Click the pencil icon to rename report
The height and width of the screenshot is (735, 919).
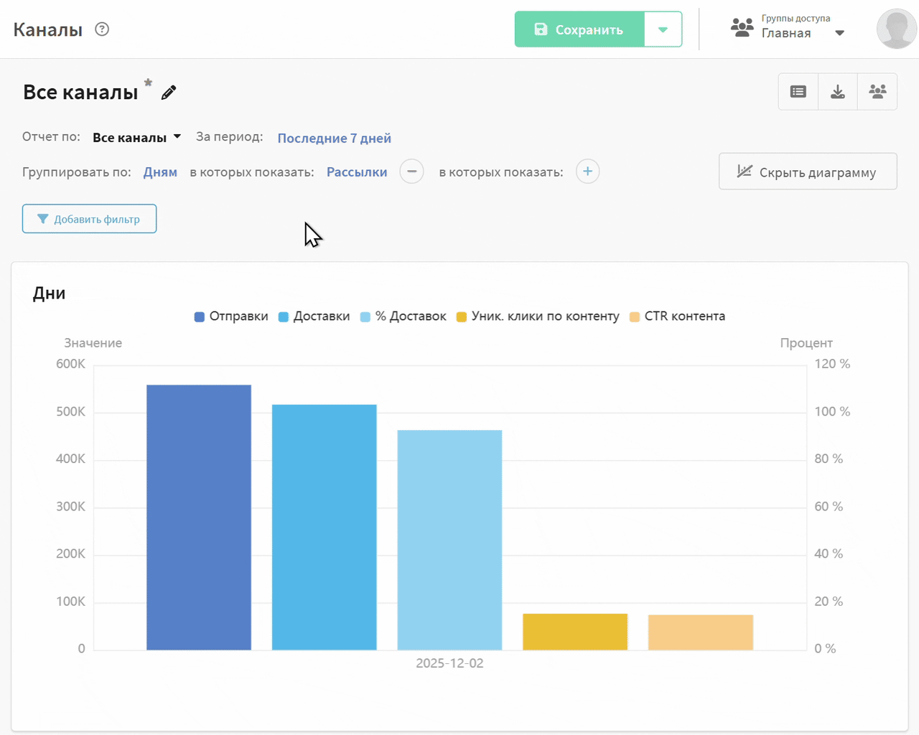169,93
